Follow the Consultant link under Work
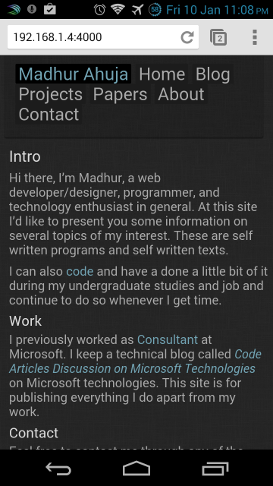Screen dimensions: 273x486 point(168,339)
